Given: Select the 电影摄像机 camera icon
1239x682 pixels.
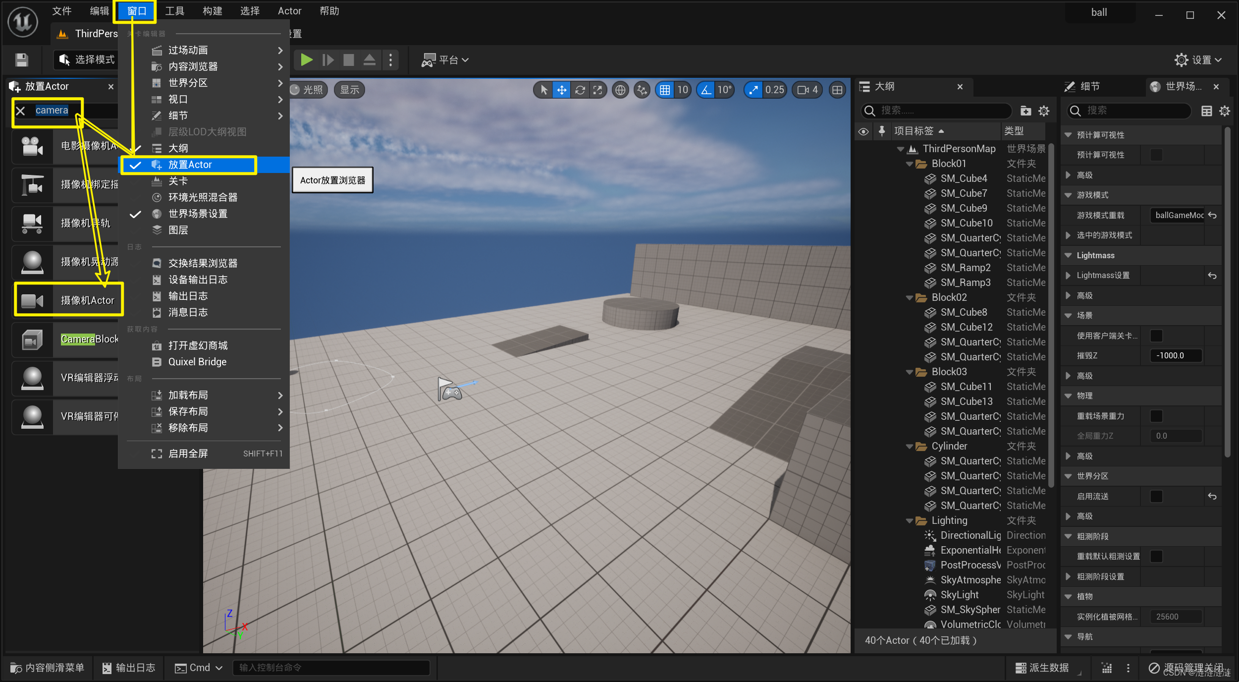Looking at the screenshot, I should 31,146.
